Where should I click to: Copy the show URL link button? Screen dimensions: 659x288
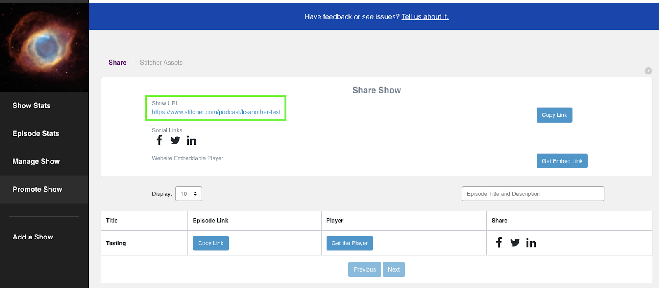[554, 115]
